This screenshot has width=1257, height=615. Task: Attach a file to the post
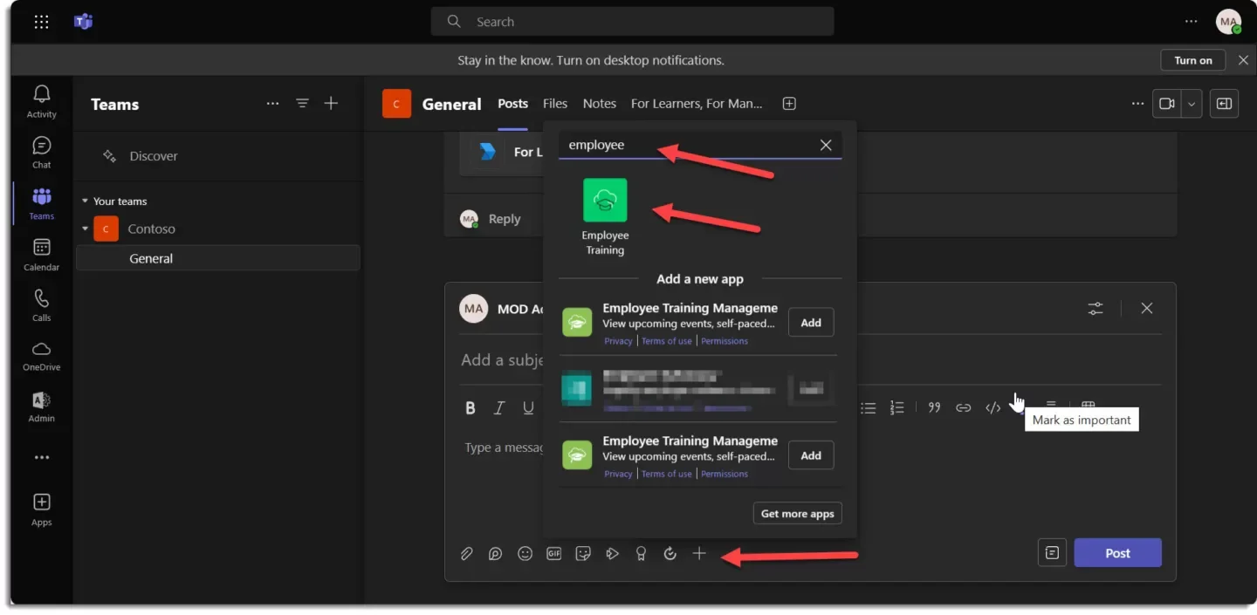pos(467,553)
